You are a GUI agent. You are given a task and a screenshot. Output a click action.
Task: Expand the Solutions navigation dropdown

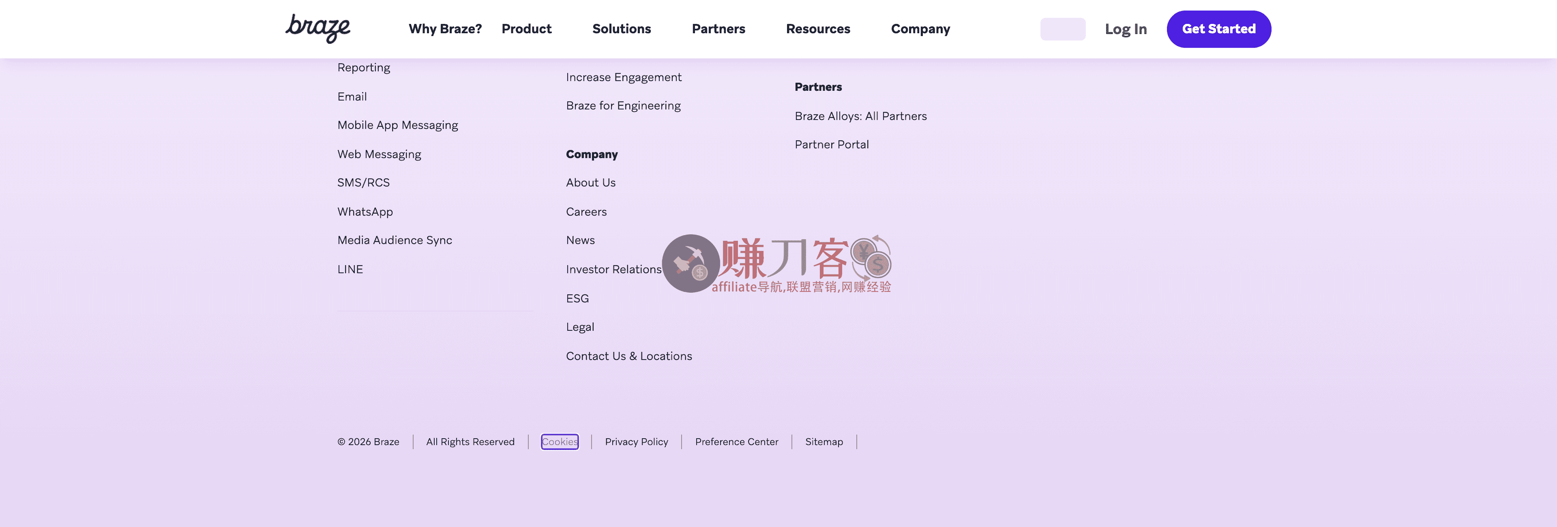(621, 29)
